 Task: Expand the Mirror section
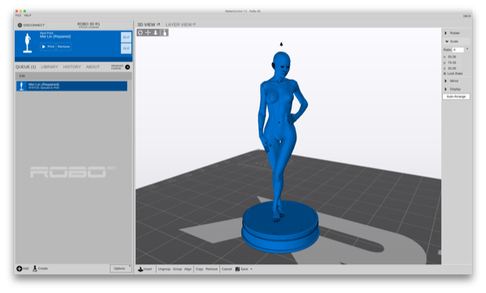point(452,81)
